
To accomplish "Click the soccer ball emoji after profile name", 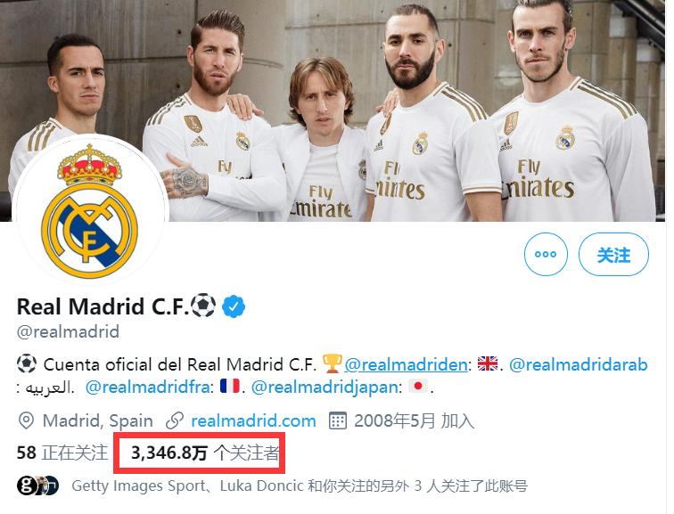I will point(203,306).
